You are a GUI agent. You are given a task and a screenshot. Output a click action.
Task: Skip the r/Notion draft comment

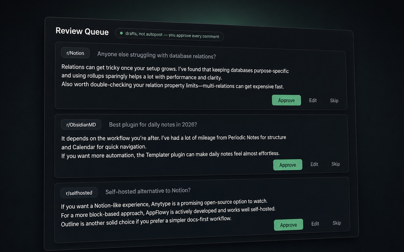click(334, 100)
